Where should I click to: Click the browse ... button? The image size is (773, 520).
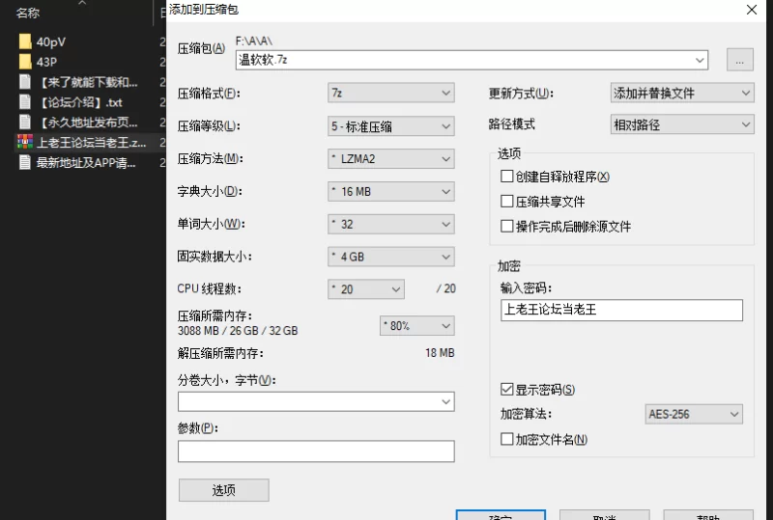[740, 60]
